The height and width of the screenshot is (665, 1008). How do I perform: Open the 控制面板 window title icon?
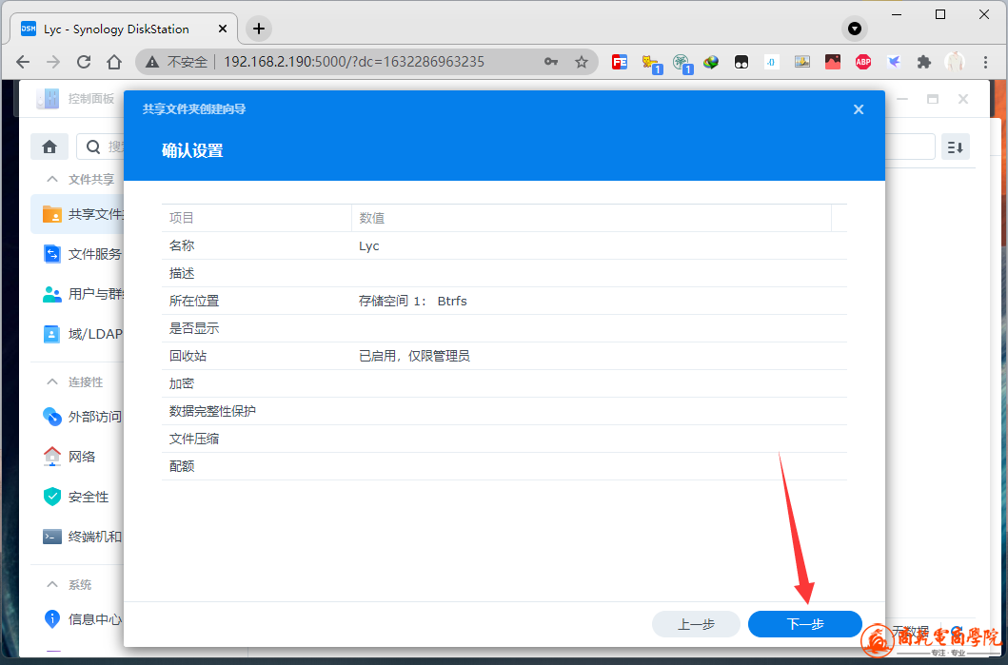tap(48, 98)
